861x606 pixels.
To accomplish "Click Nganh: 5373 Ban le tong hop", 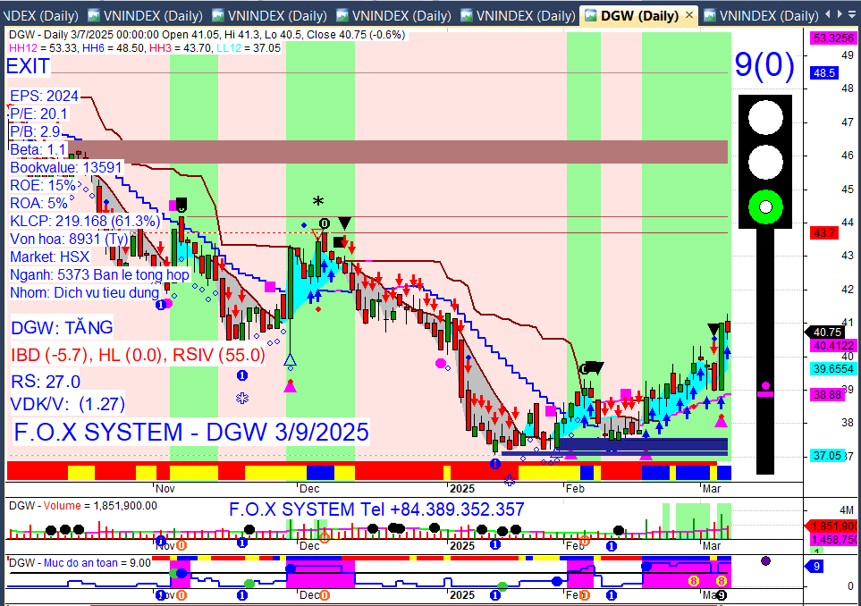I will (99, 275).
